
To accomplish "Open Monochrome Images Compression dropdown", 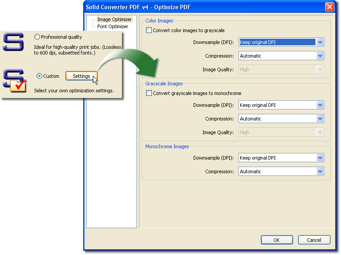I will (x=281, y=171).
